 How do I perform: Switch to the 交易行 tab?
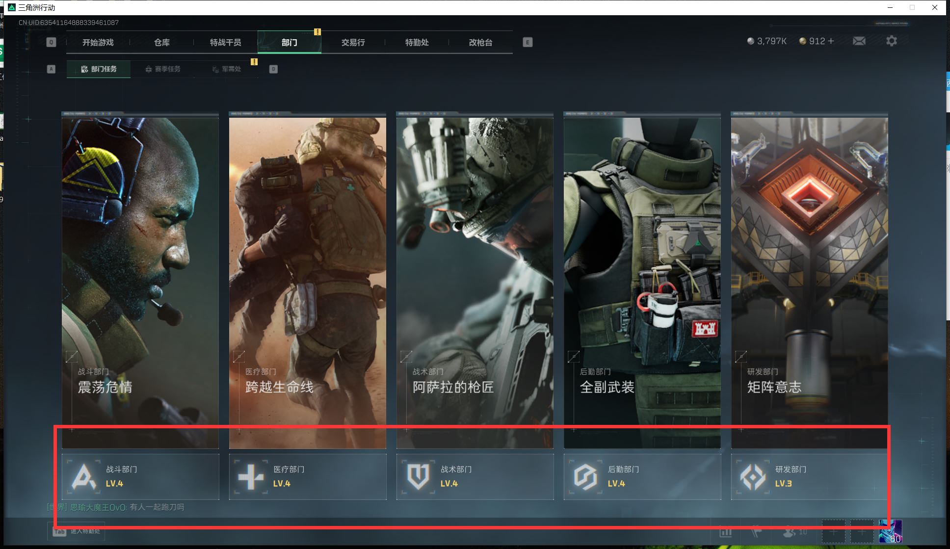pyautogui.click(x=353, y=42)
